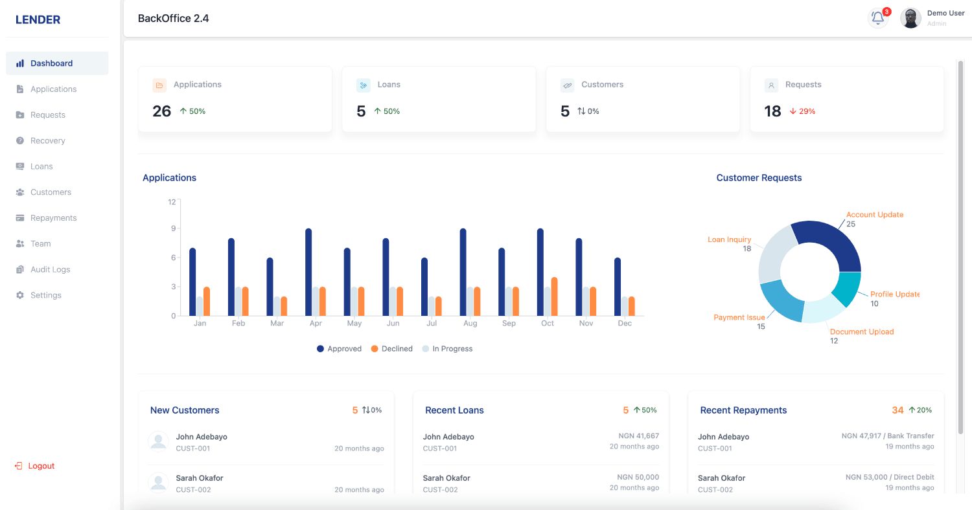This screenshot has height=510, width=972.
Task: Select the Team sidebar menu item
Action: click(40, 244)
